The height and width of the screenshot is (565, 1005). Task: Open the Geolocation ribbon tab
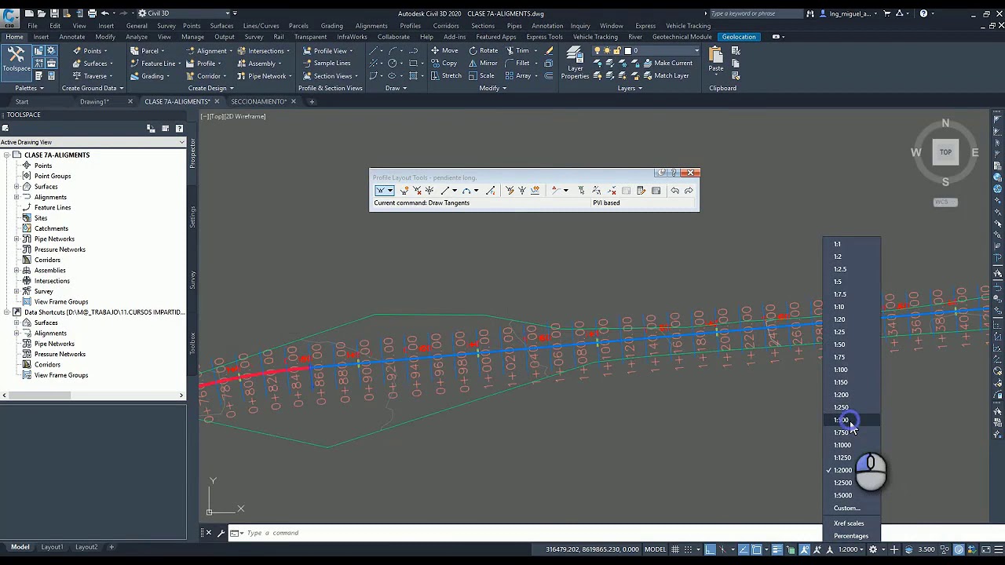739,37
